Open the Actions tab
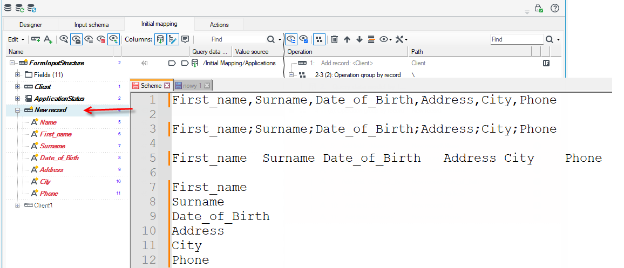The height and width of the screenshot is (268, 624). [x=219, y=25]
